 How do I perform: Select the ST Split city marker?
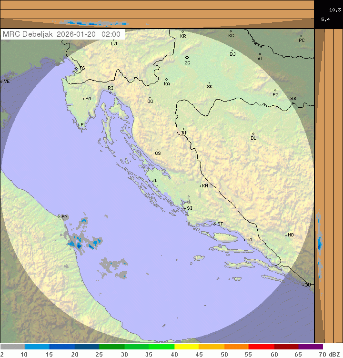(215, 224)
